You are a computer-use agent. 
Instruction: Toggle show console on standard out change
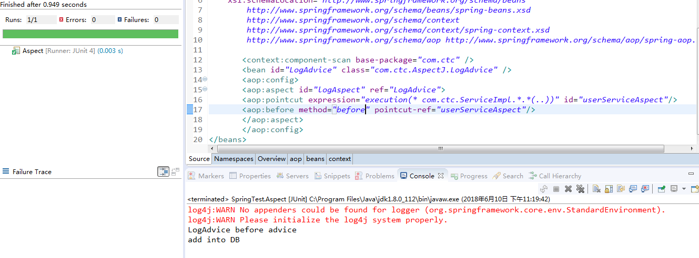633,189
